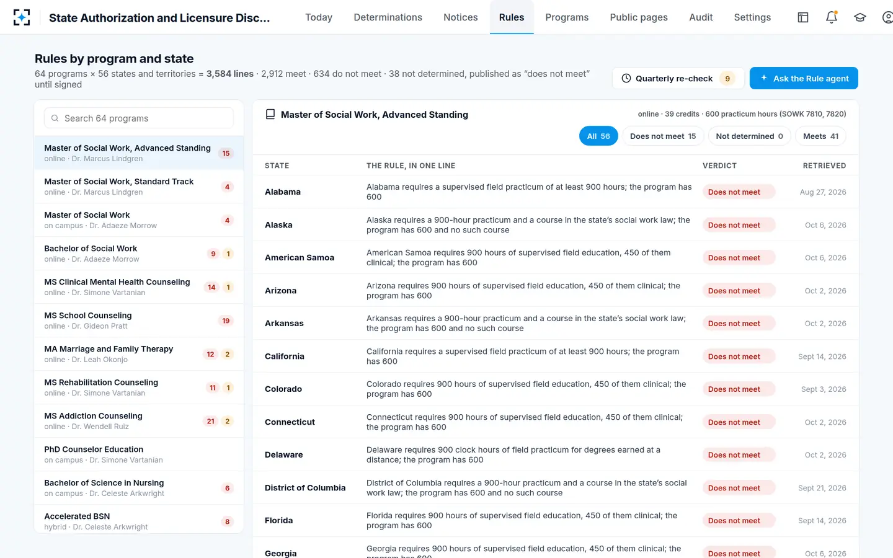The image size is (893, 558).
Task: Select the Accelerated BSN program
Action: [139, 520]
